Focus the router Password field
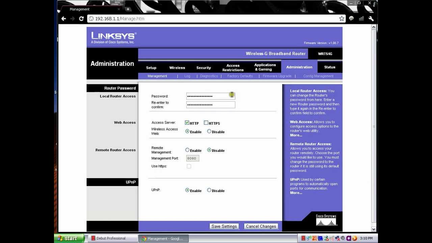Image resolution: width=432 pixels, height=243 pixels. (x=211, y=96)
